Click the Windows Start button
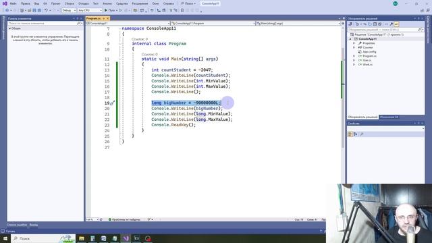Screen dimensions: 432x243 pyautogui.click(x=5, y=238)
